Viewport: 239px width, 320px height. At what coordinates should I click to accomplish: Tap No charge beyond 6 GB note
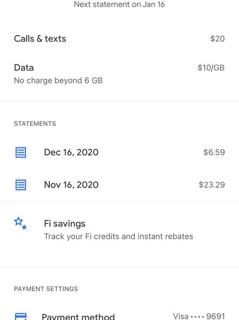[x=58, y=81]
